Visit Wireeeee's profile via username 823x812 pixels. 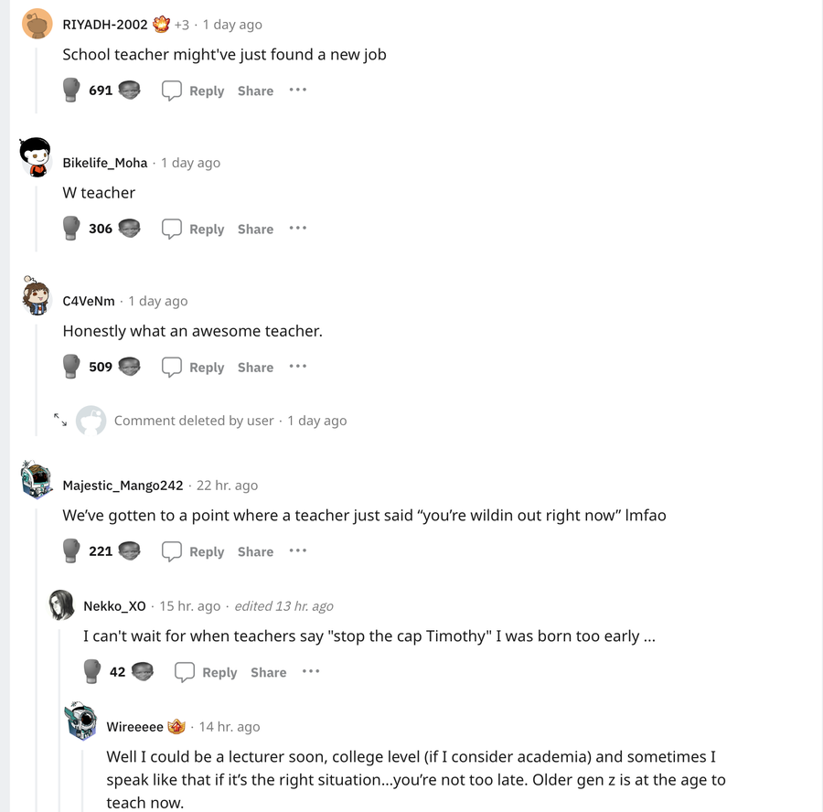pos(134,727)
